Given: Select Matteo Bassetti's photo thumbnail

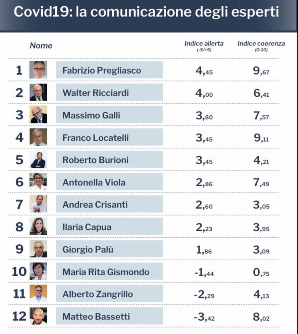Looking at the screenshot, I should click(x=38, y=316).
